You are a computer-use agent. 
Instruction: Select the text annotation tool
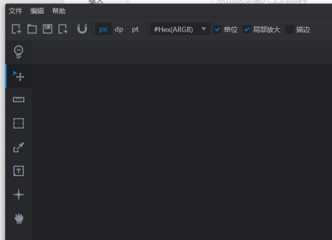point(19,171)
